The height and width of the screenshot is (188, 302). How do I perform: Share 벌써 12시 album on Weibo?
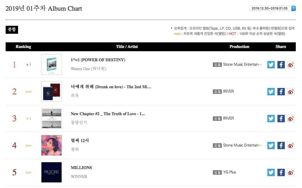tap(291, 145)
